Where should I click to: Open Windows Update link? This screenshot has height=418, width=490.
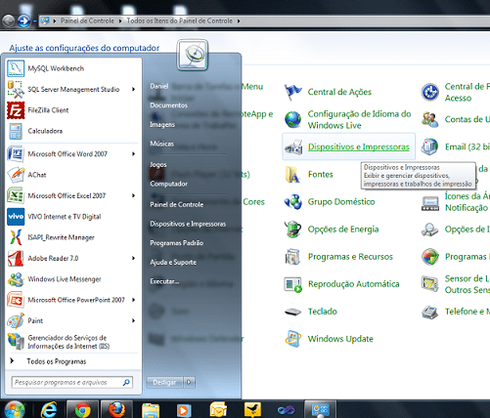click(x=340, y=339)
